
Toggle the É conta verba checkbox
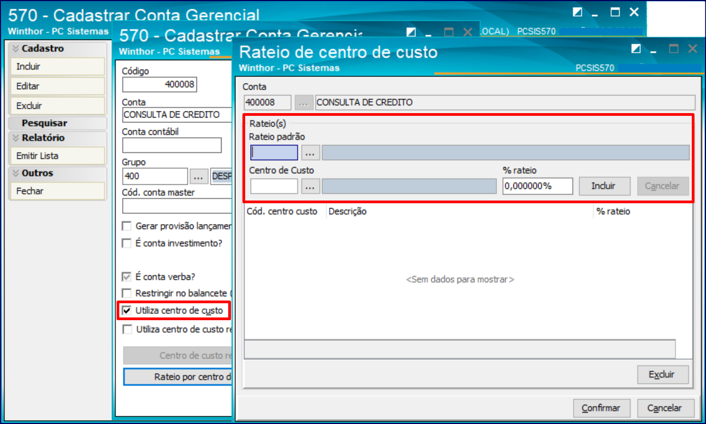pyautogui.click(x=127, y=276)
